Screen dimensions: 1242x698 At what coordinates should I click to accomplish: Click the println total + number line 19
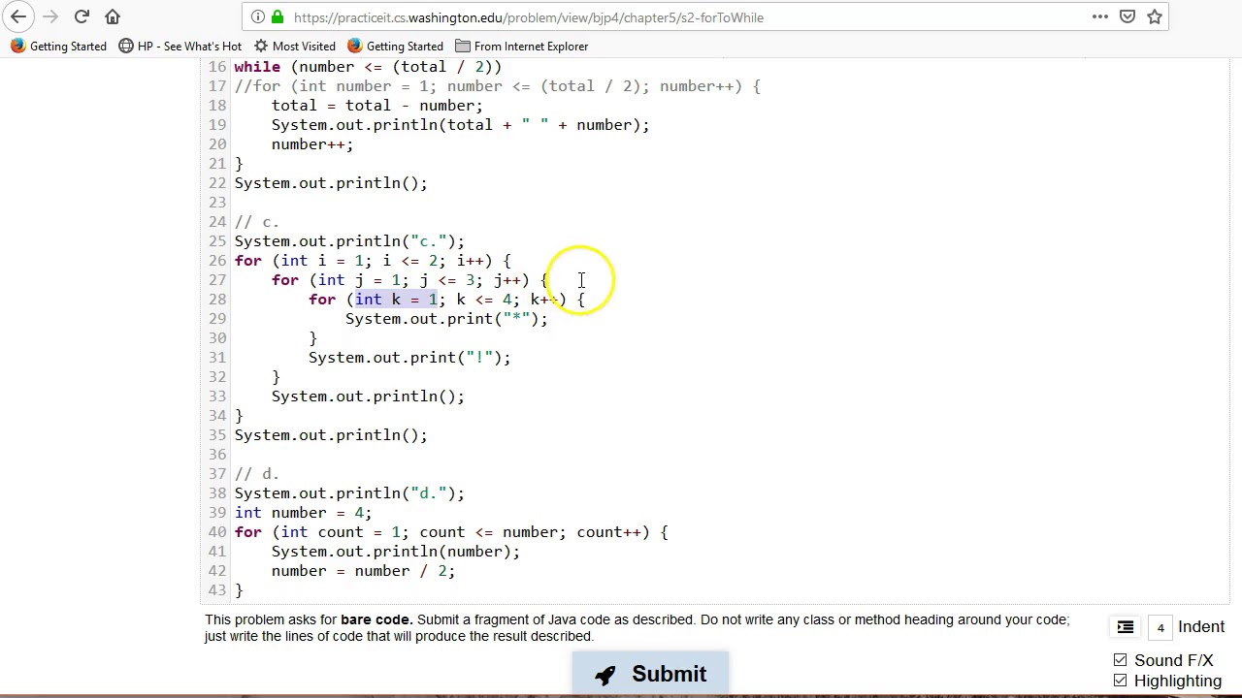click(460, 125)
